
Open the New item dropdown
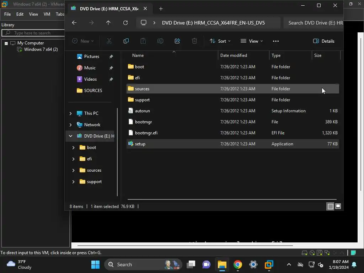(83, 41)
